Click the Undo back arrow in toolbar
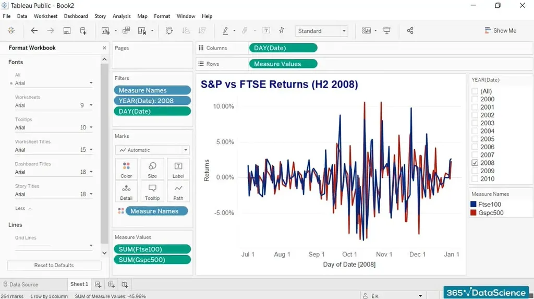 click(34, 31)
